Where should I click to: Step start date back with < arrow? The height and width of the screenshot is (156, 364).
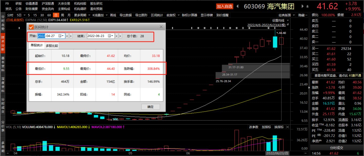coord(67,36)
